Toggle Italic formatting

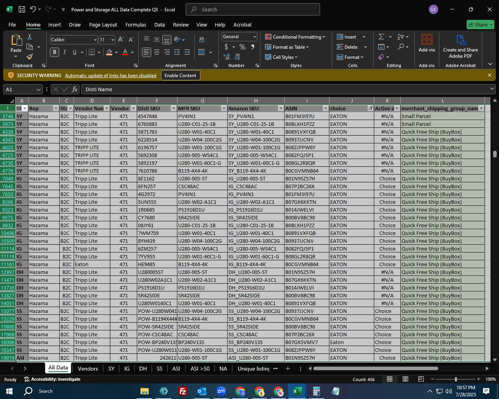[64, 52]
